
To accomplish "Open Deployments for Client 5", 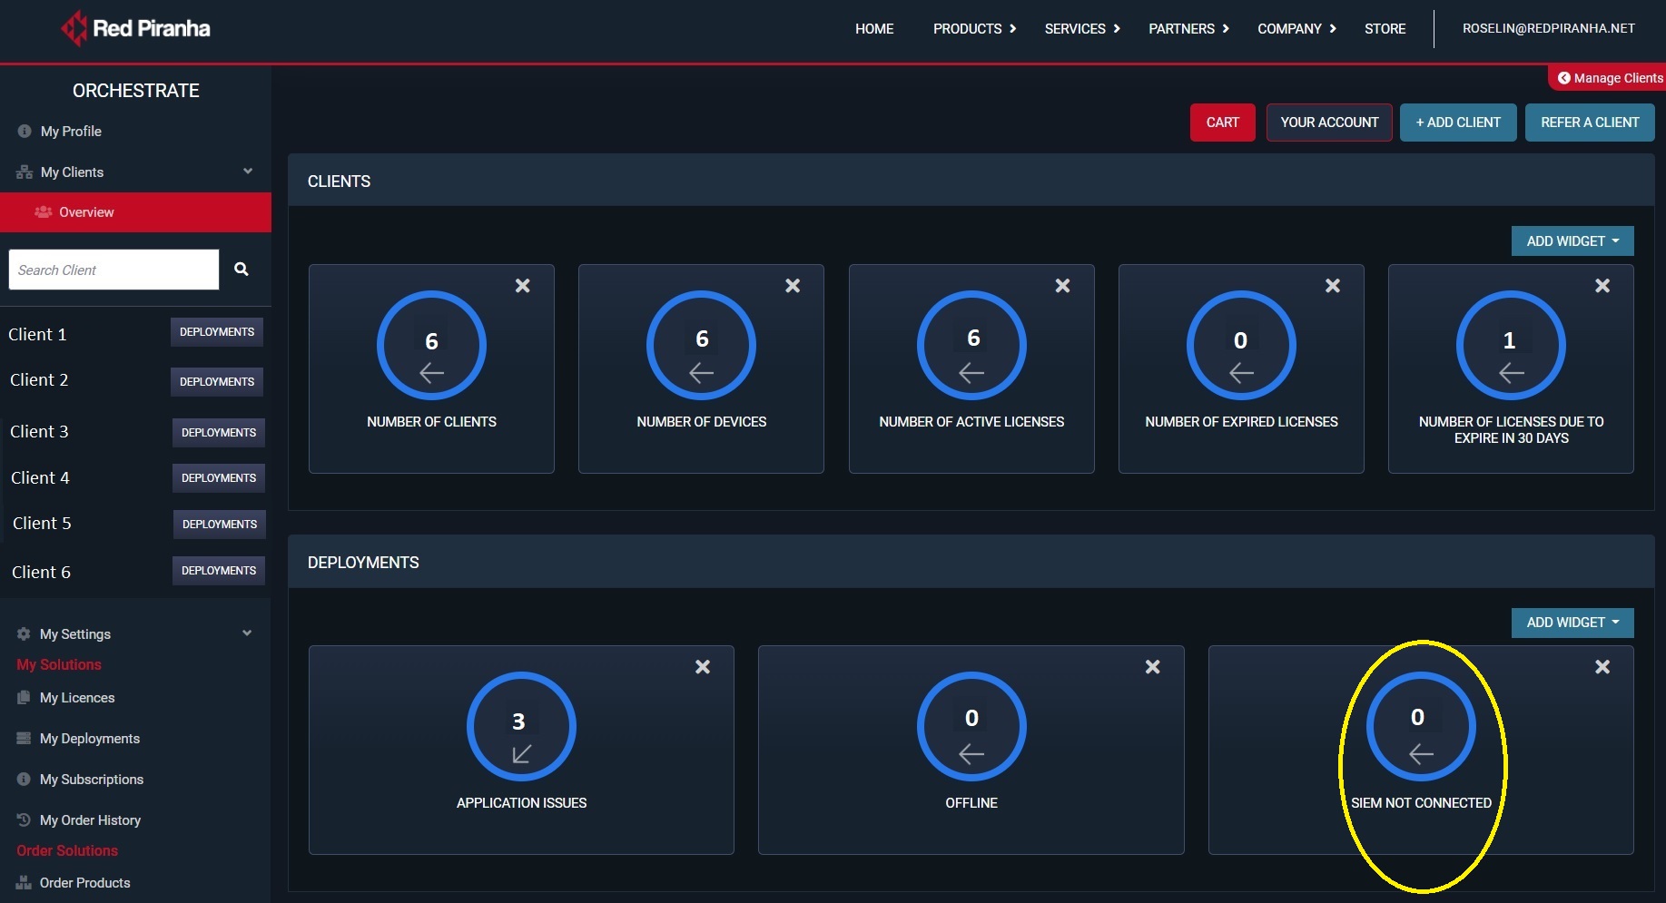I will coord(220,525).
